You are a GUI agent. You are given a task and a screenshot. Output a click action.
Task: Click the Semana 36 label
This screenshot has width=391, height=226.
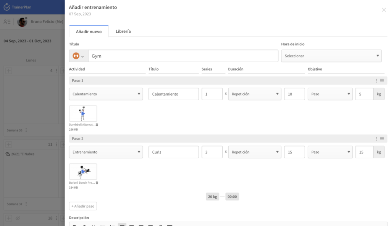[x=15, y=130]
